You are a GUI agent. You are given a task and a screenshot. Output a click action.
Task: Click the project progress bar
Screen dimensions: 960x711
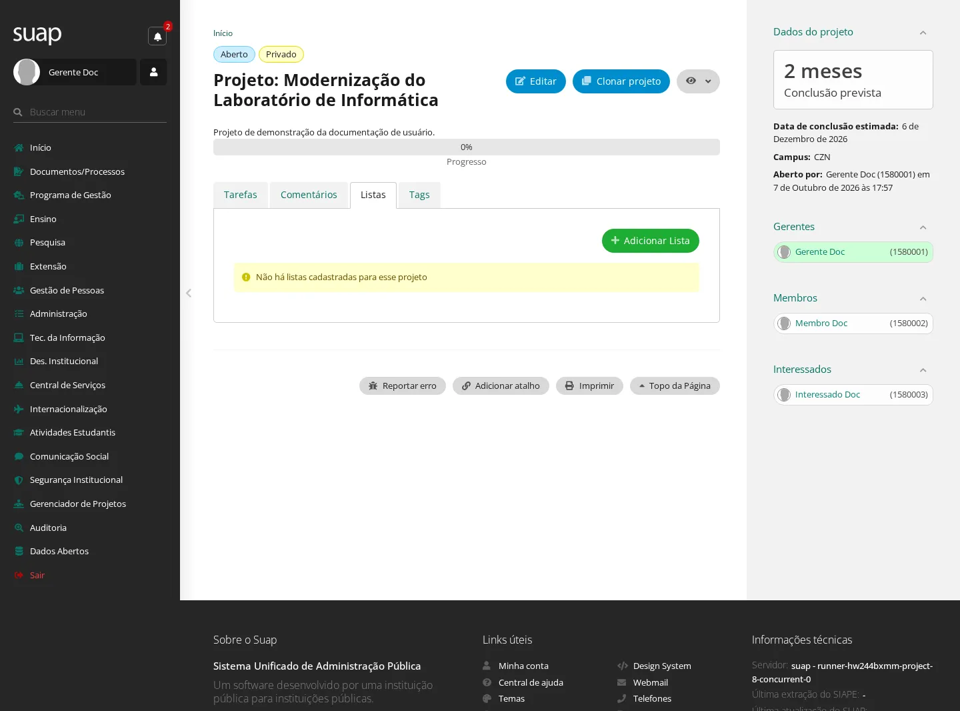467,147
